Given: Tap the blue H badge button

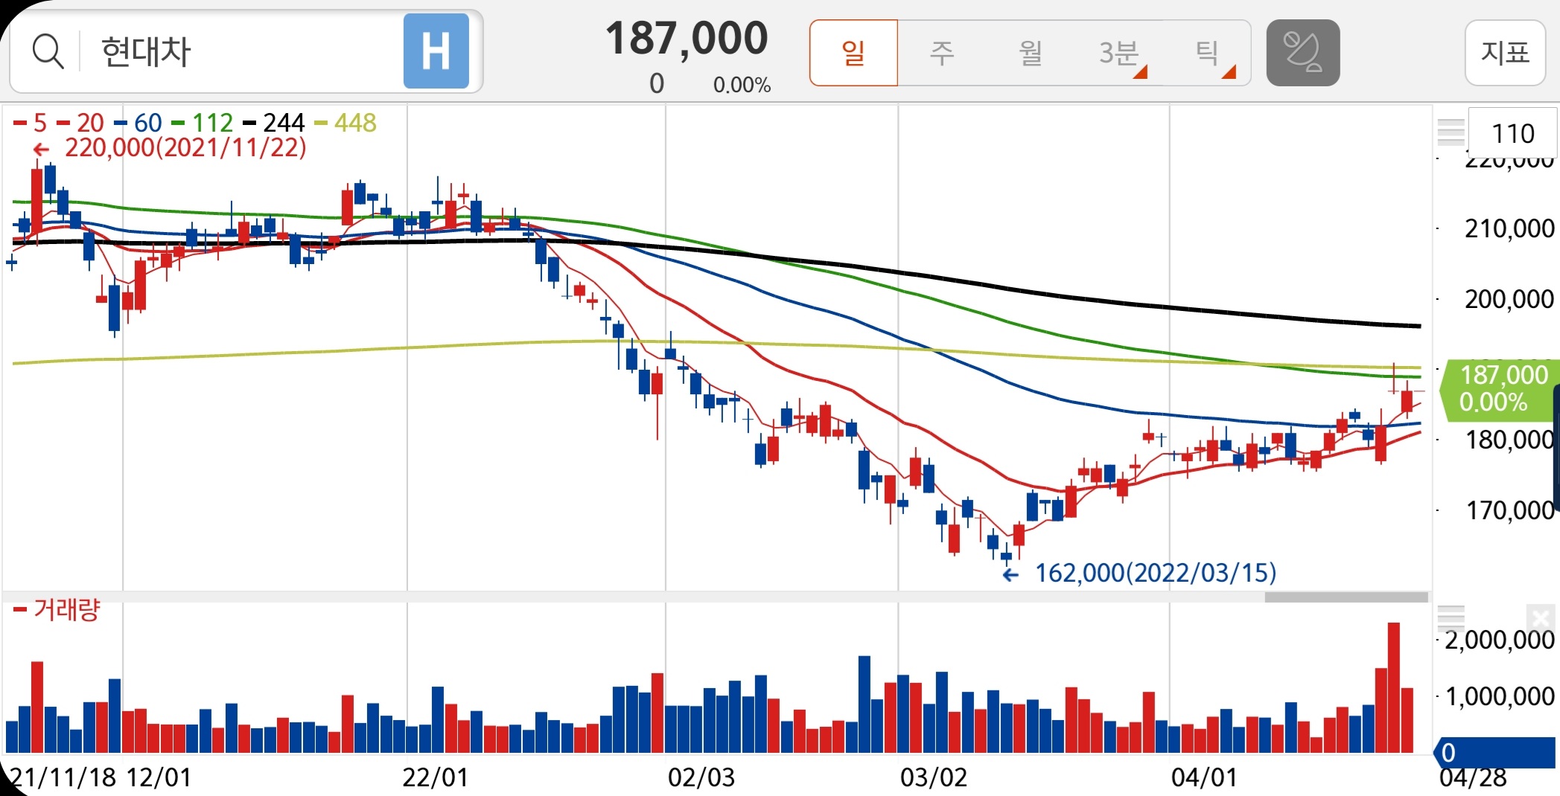Looking at the screenshot, I should (x=436, y=51).
